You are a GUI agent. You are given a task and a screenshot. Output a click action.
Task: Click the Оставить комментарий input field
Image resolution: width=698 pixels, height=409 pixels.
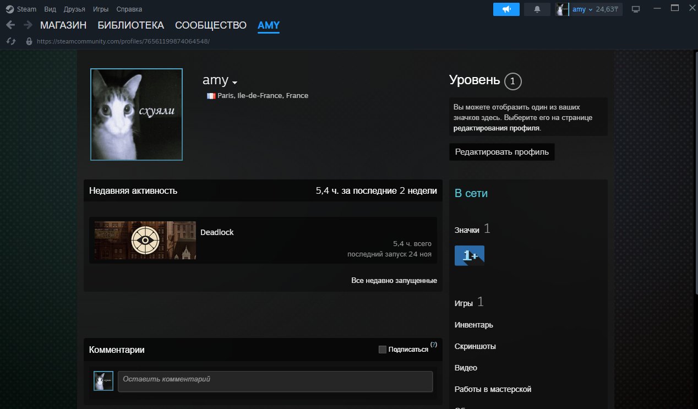tap(275, 381)
